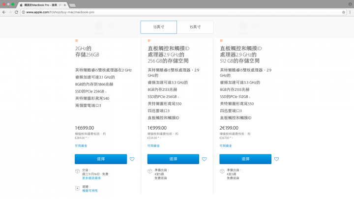Click 兩個雷電端口3 spec line
Viewport: 354px width, 199px height.
[x=88, y=105]
